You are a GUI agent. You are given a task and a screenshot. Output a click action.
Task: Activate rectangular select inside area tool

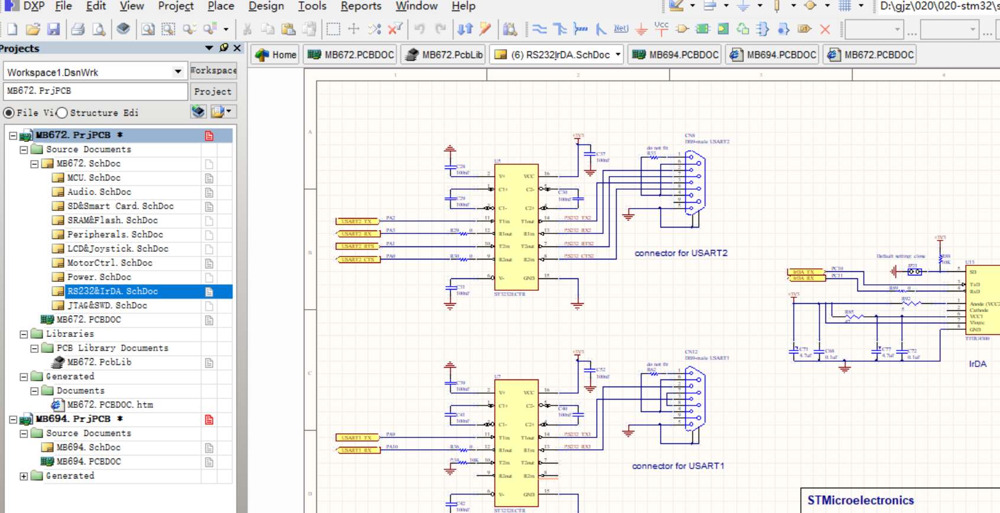[333, 29]
